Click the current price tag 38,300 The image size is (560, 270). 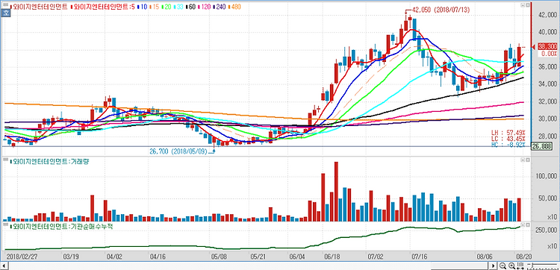coord(547,47)
